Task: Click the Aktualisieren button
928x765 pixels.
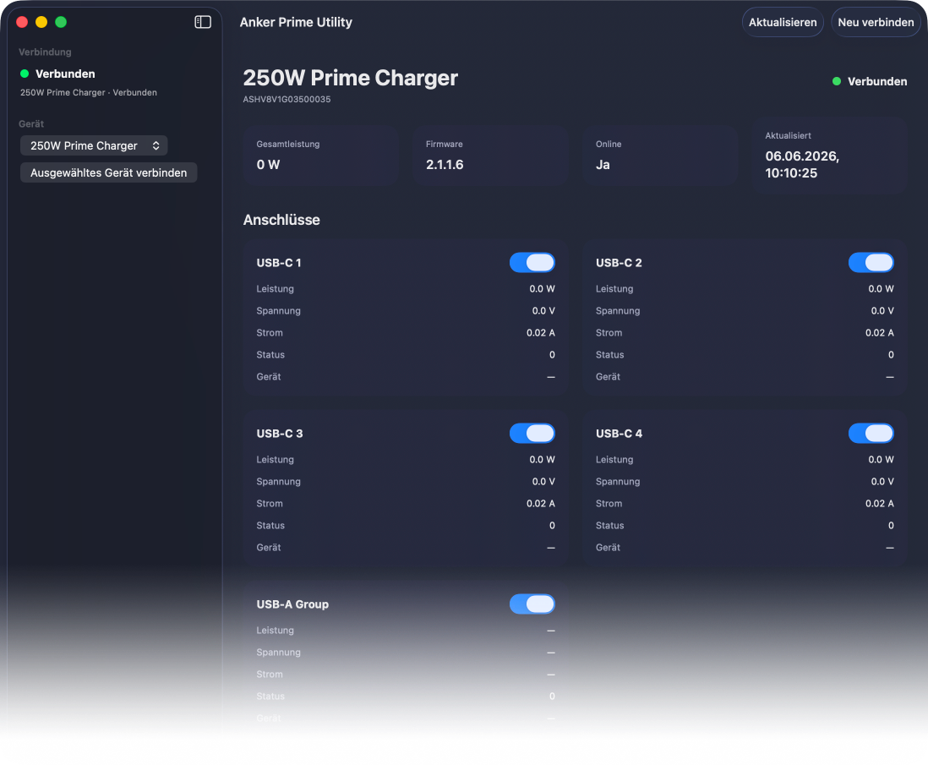Action: (783, 23)
